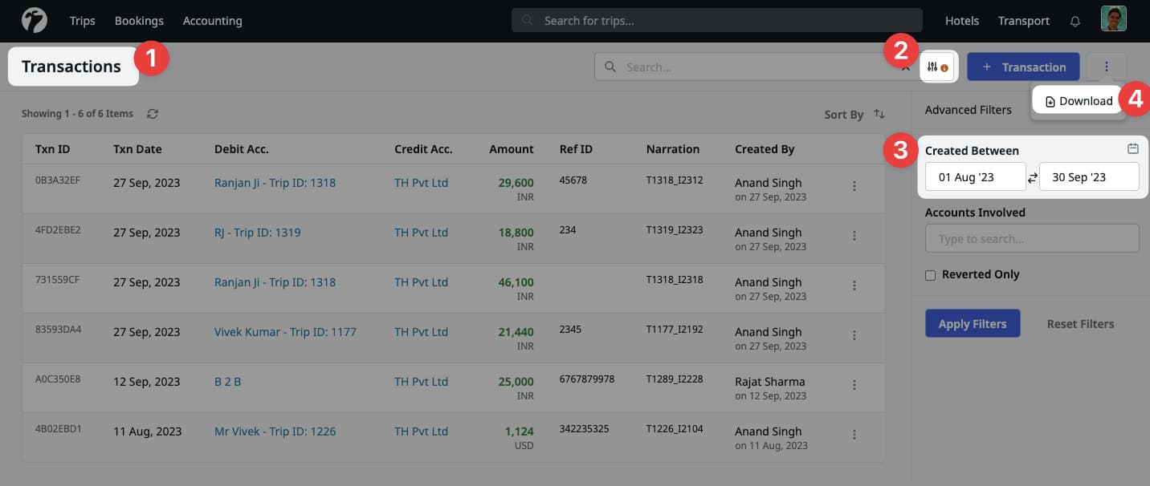Image resolution: width=1150 pixels, height=486 pixels.
Task: Open the three-dot menu beside Transaction button
Action: 1106,67
